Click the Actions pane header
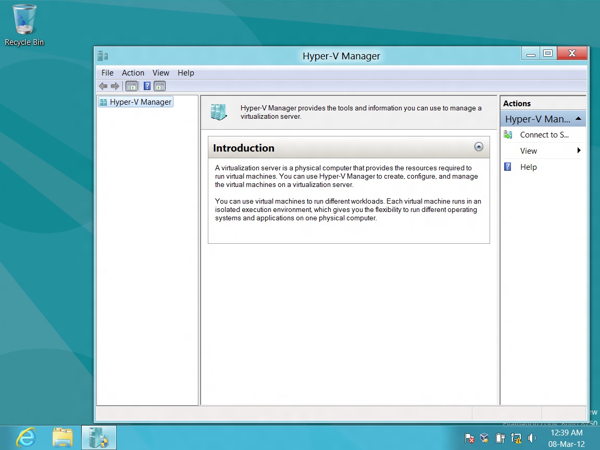The image size is (600, 450). pos(543,103)
